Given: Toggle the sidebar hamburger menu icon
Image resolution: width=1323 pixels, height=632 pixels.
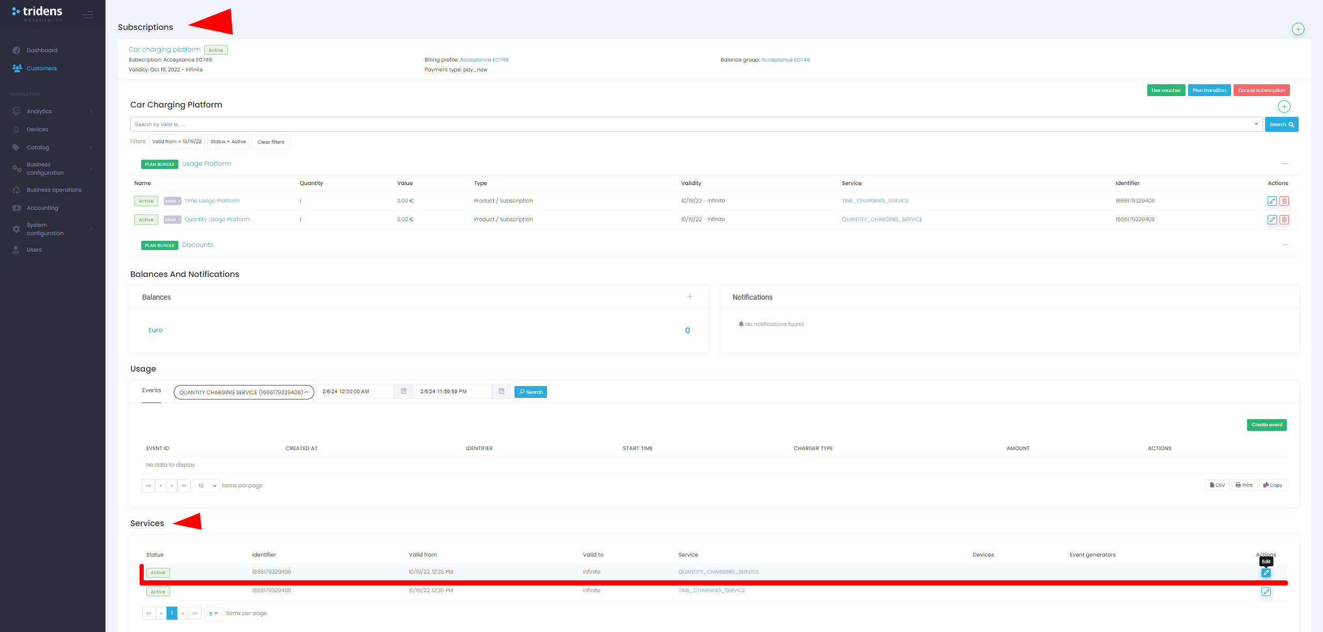Looking at the screenshot, I should pyautogui.click(x=88, y=14).
